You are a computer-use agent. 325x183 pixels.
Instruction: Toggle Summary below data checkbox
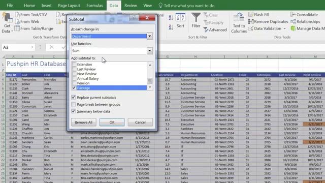[73, 111]
